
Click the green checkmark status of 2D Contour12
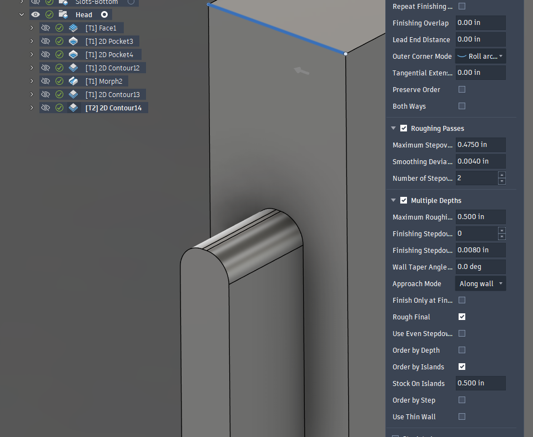coord(59,68)
